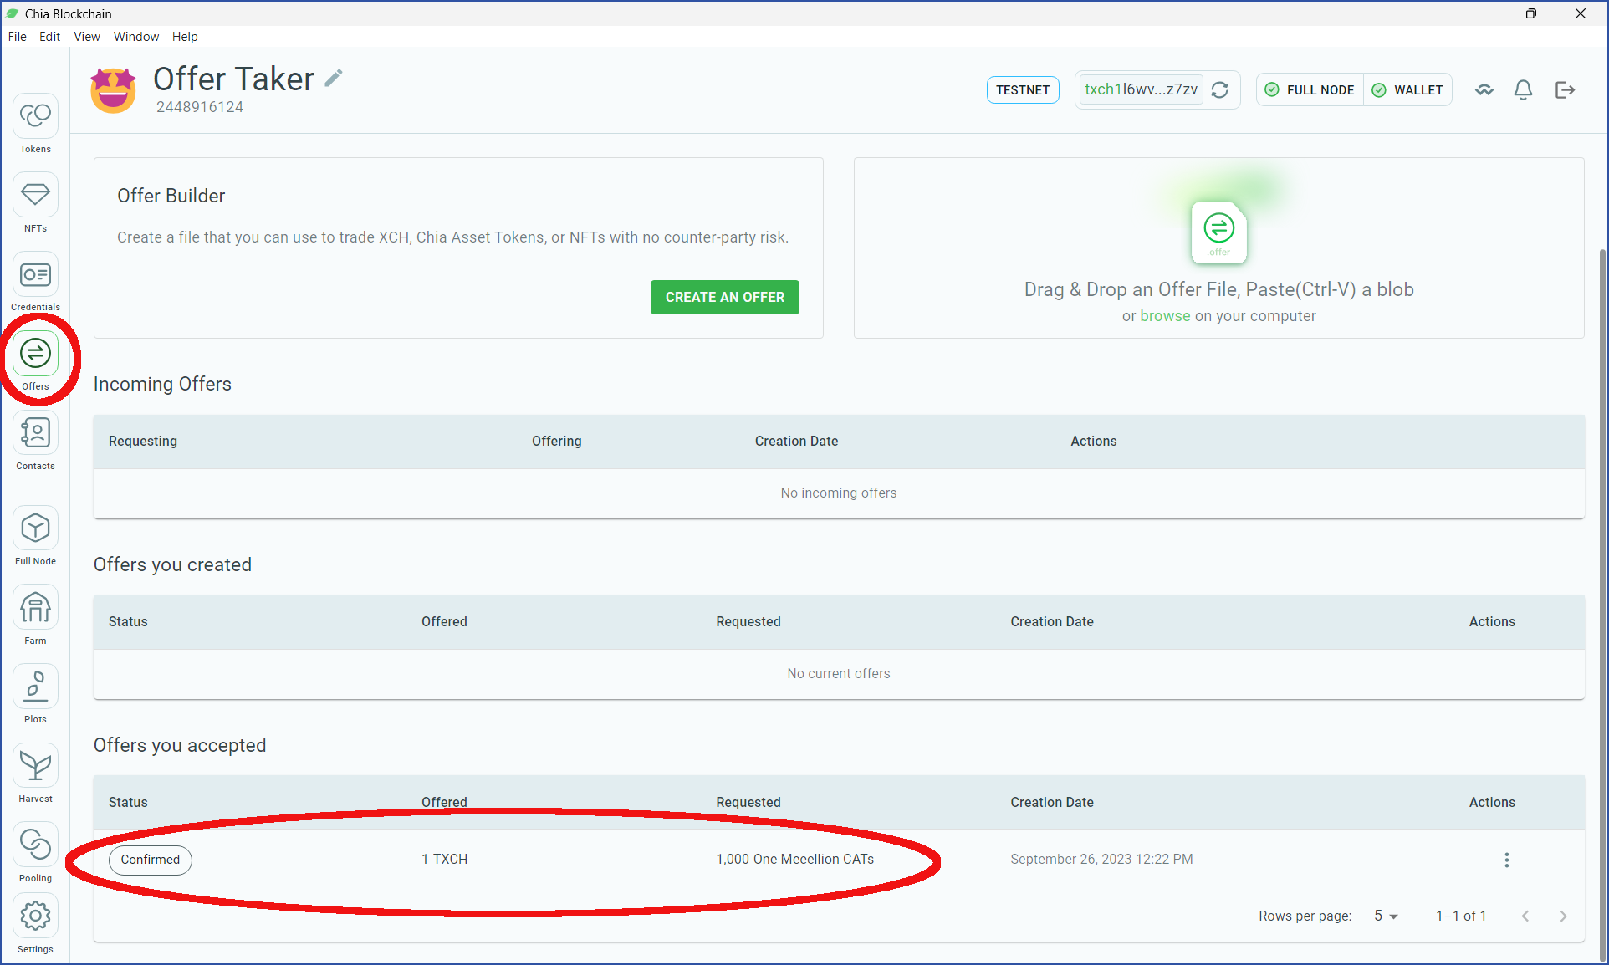Click the '1–1 of 1' pagination text
This screenshot has width=1609, height=965.
click(x=1461, y=916)
